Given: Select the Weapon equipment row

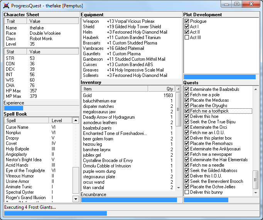Looking at the screenshot, I should [131, 21].
